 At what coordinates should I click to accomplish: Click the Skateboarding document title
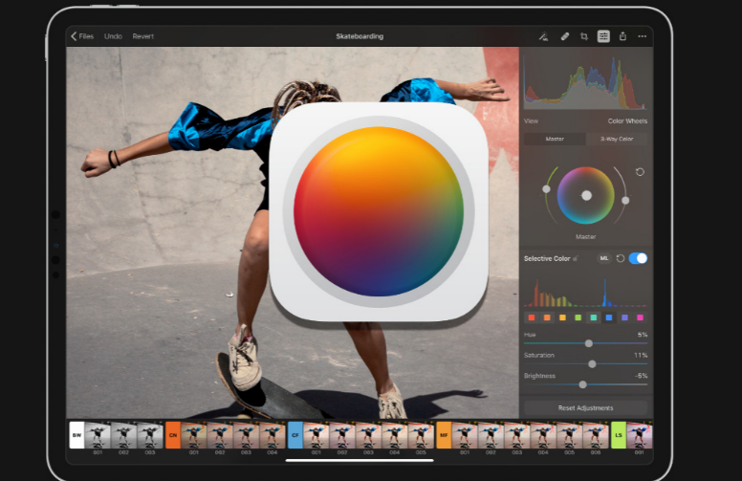point(360,36)
